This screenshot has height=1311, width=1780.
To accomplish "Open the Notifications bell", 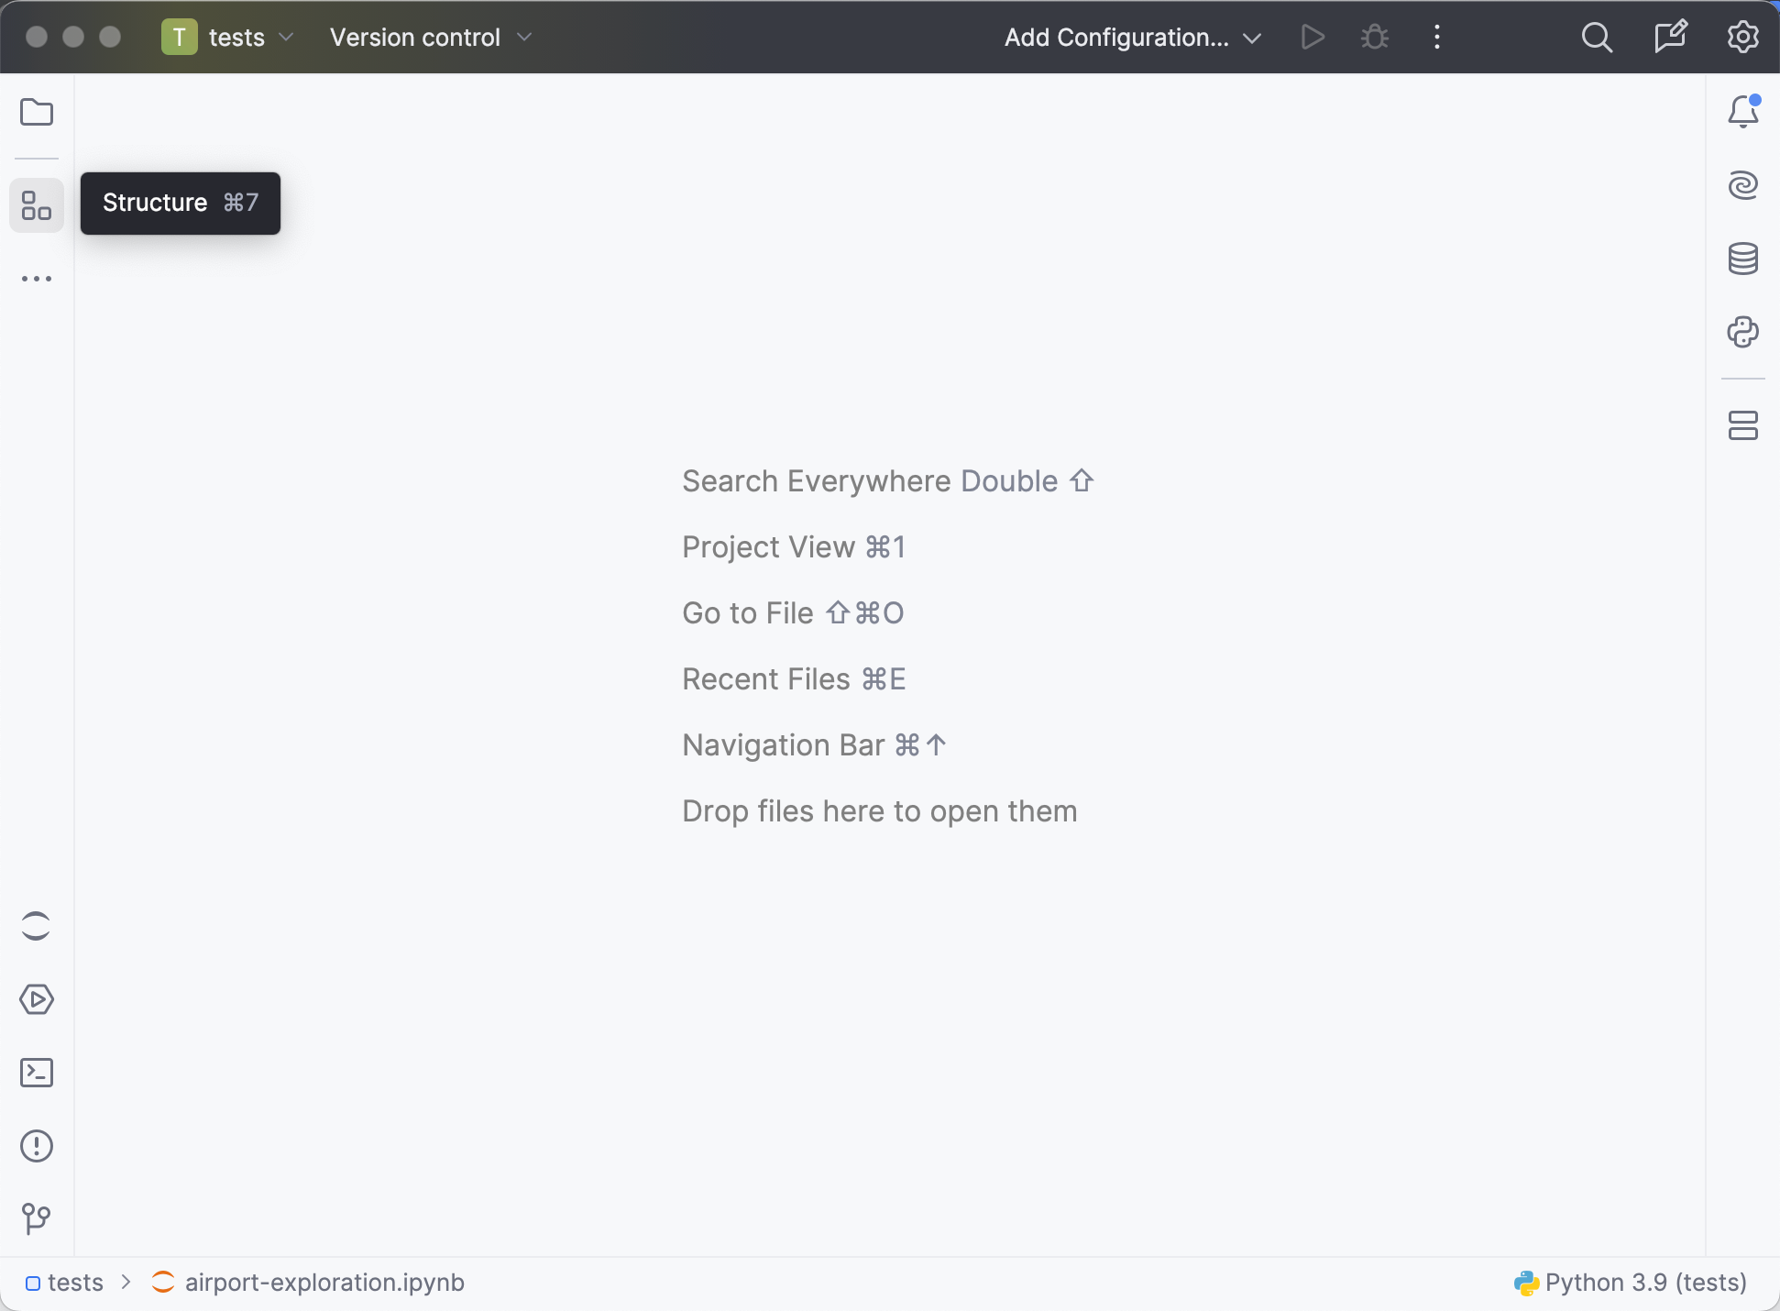I will click(x=1743, y=112).
